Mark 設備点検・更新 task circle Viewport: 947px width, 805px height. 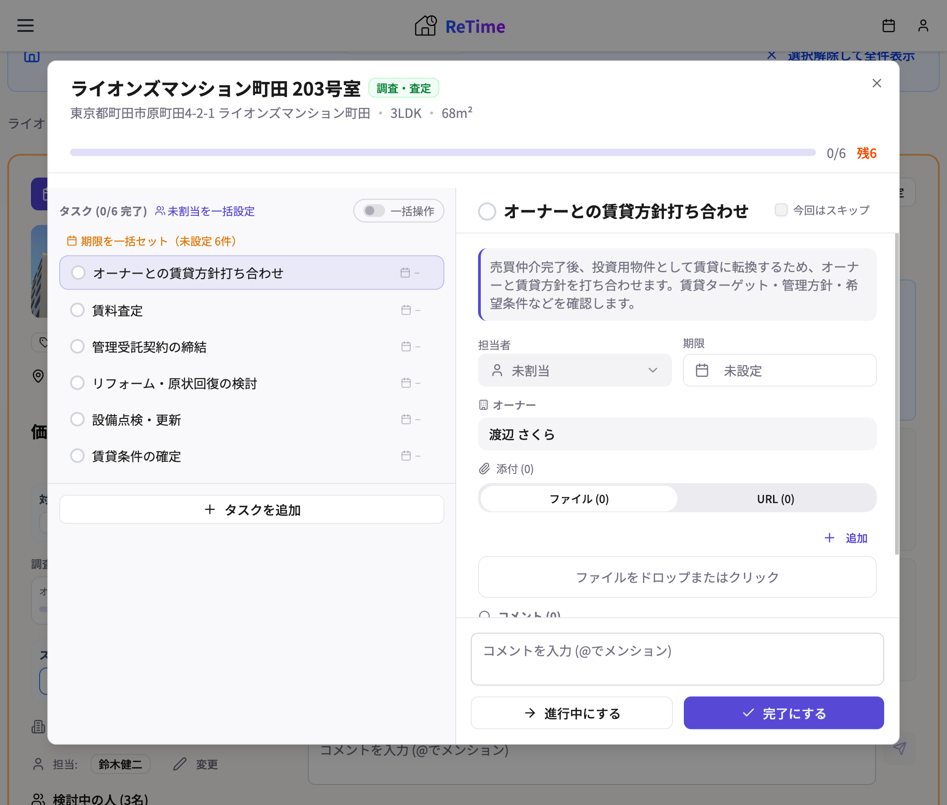pos(77,419)
